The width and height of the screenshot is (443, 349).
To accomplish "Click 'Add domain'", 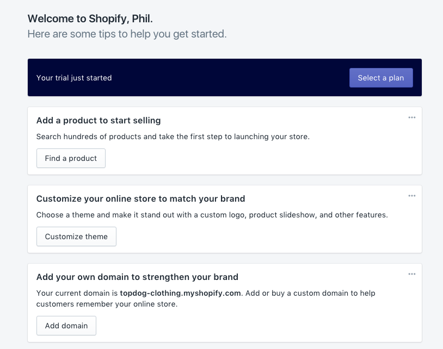I will coord(66,326).
